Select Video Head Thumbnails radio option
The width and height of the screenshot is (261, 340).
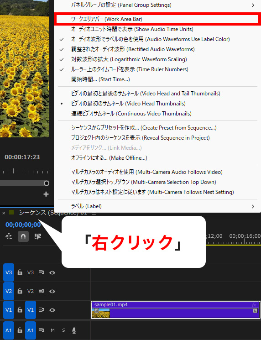[x=157, y=104]
